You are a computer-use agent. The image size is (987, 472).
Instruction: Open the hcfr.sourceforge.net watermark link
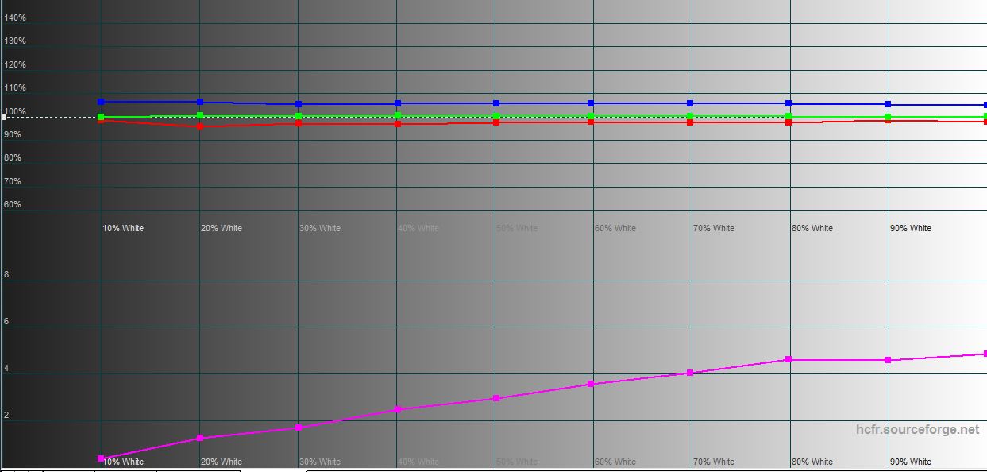click(917, 429)
